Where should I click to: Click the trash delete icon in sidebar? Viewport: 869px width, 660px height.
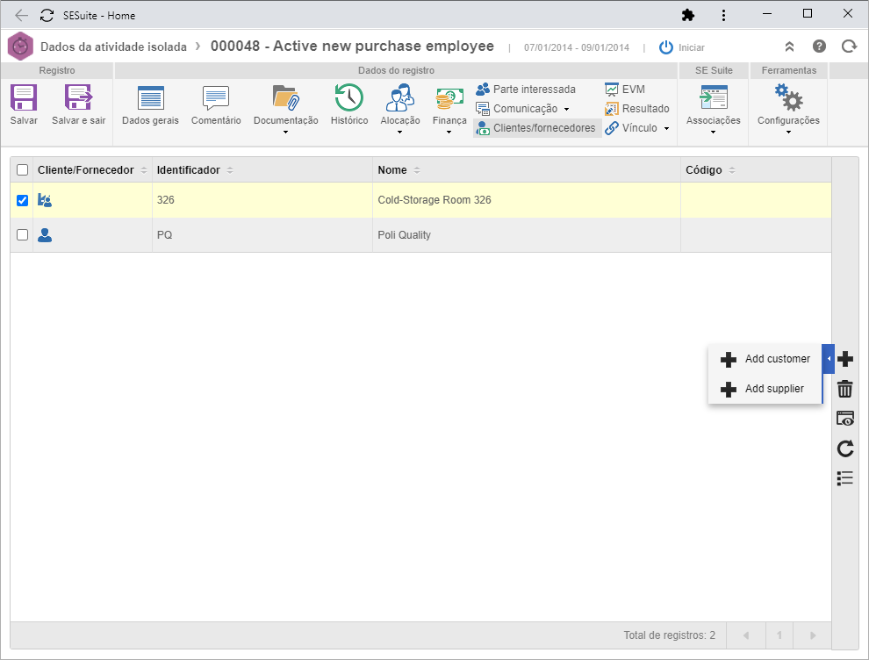[x=844, y=389]
